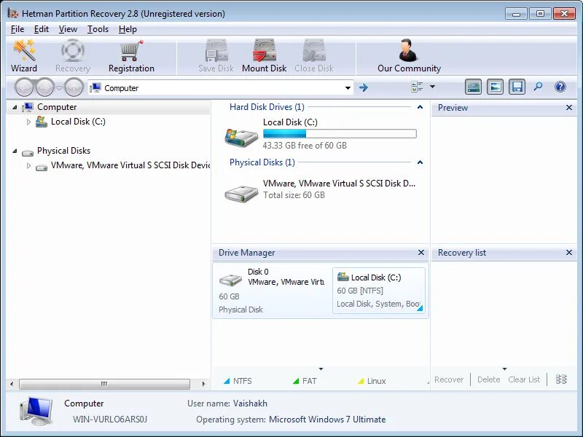Open the File menu
The height and width of the screenshot is (437, 583).
(17, 29)
